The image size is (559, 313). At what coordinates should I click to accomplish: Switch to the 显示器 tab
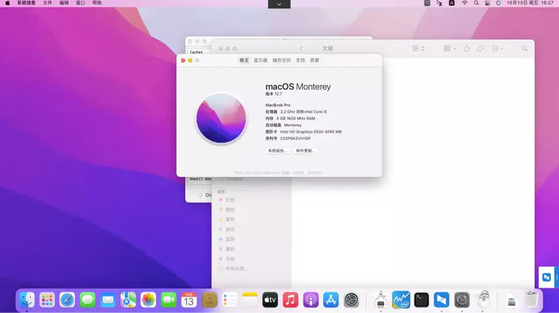(261, 61)
